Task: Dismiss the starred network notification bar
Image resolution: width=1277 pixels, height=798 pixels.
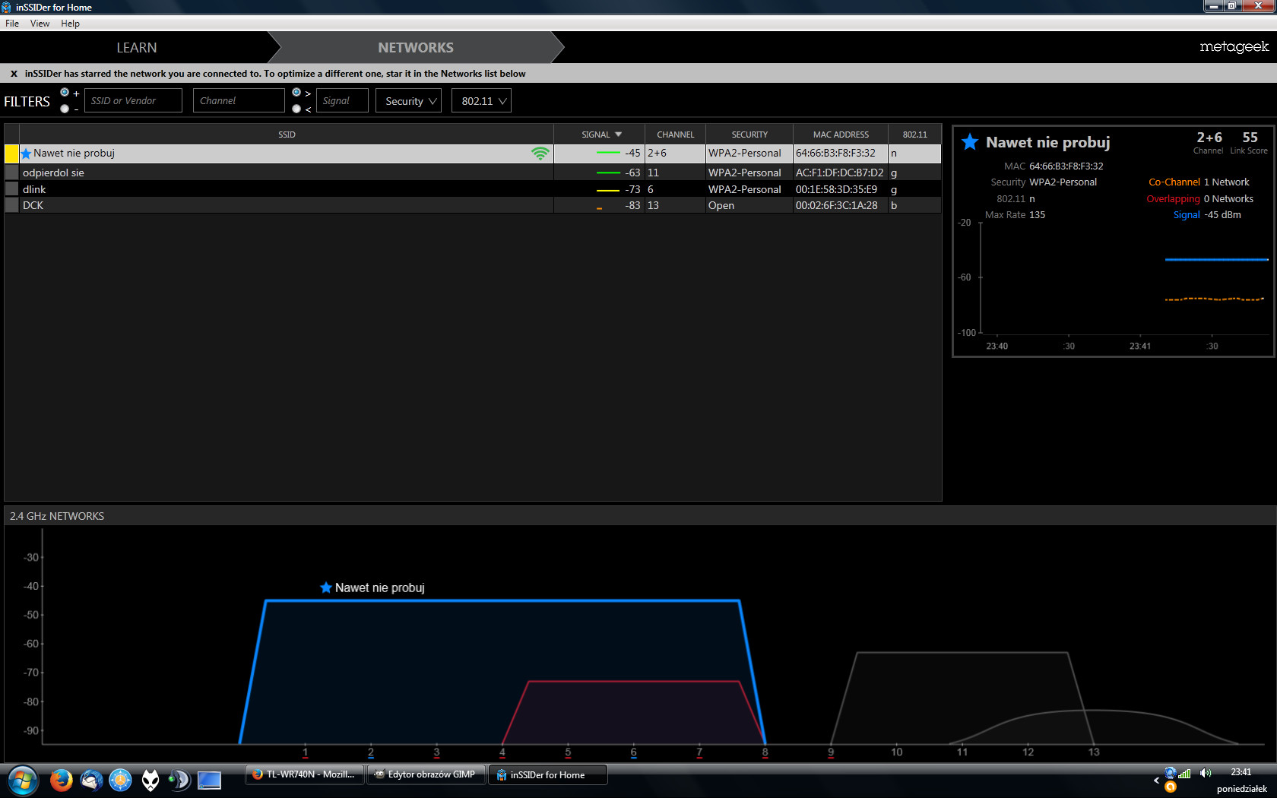Action: (x=14, y=74)
